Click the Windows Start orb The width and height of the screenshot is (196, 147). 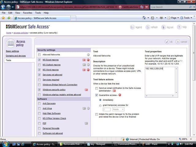pos(6,144)
